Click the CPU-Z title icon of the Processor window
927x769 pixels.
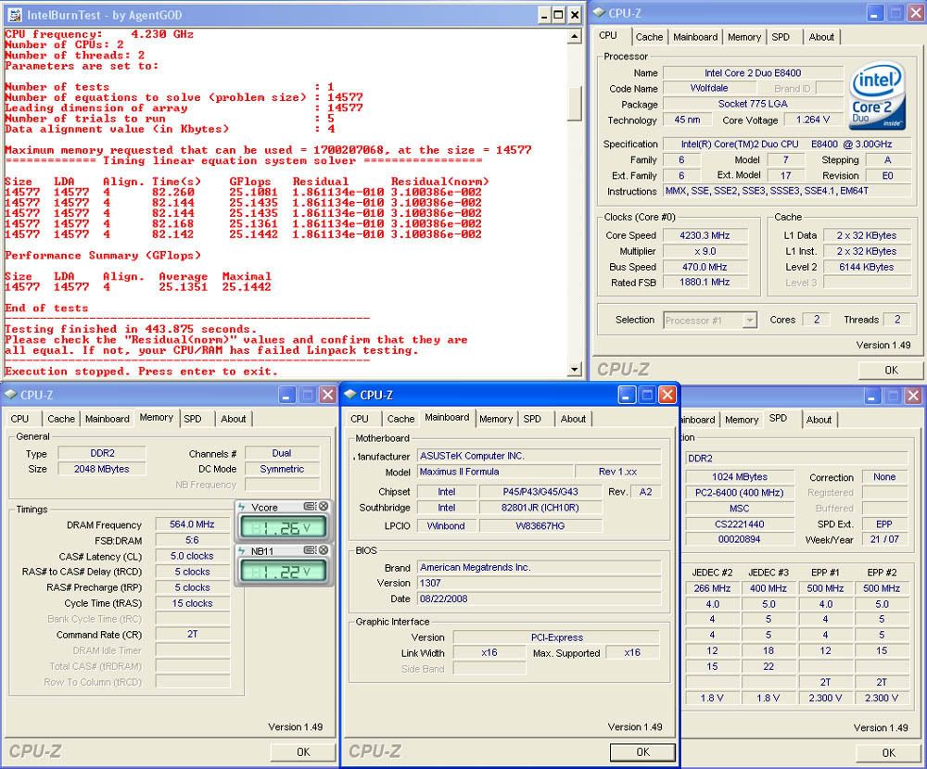[x=600, y=12]
